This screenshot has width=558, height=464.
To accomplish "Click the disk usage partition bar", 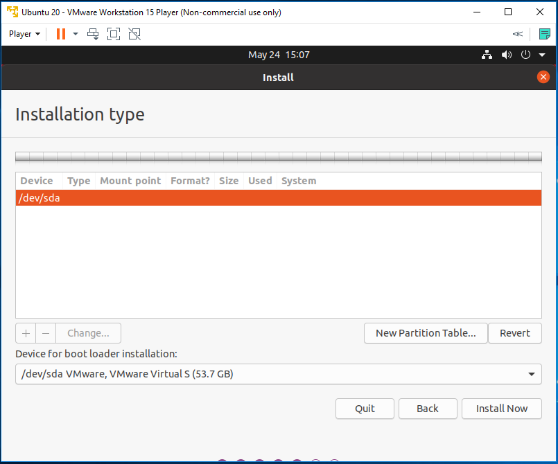I will pos(279,157).
